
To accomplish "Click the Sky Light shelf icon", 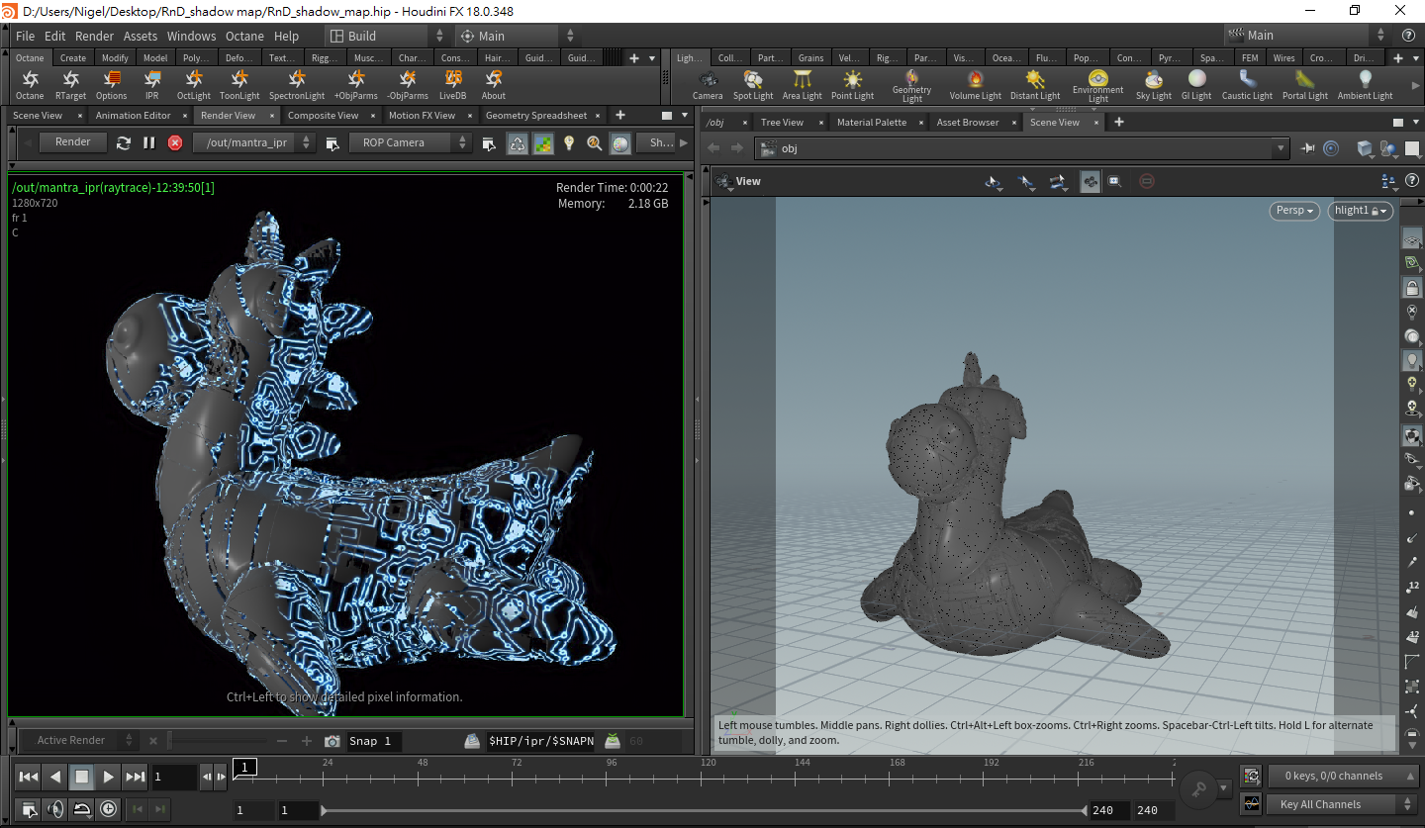I will coord(1153,84).
